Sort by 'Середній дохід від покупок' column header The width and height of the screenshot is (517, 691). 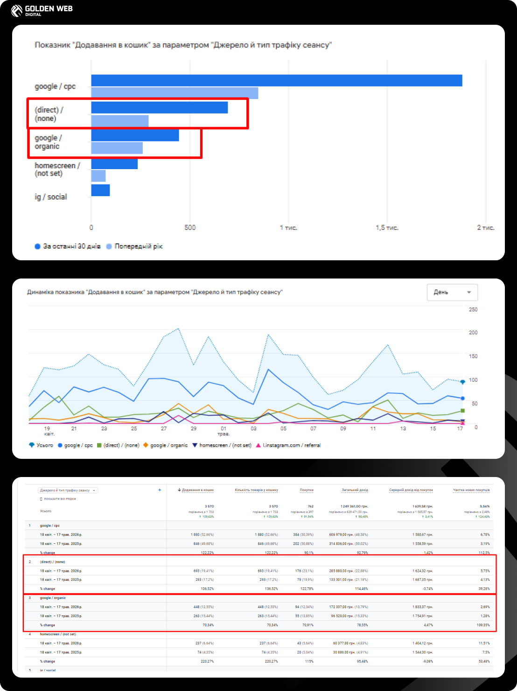(x=411, y=490)
